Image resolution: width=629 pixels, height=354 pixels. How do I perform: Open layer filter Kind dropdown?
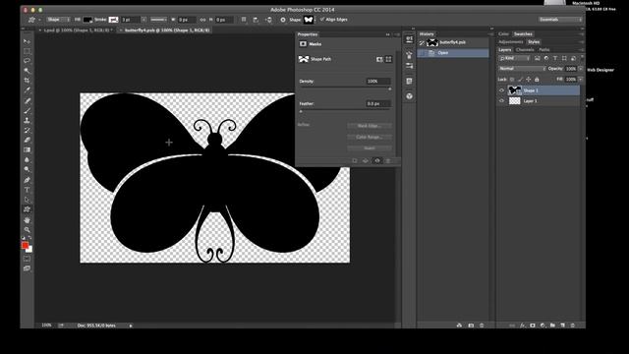point(514,58)
